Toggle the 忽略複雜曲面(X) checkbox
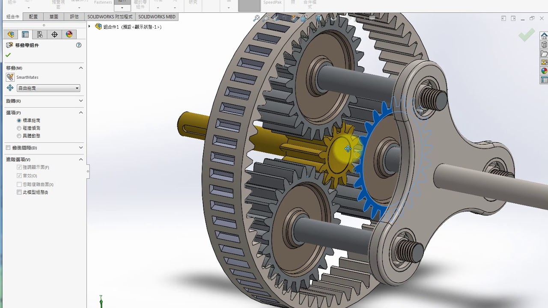 19,184
